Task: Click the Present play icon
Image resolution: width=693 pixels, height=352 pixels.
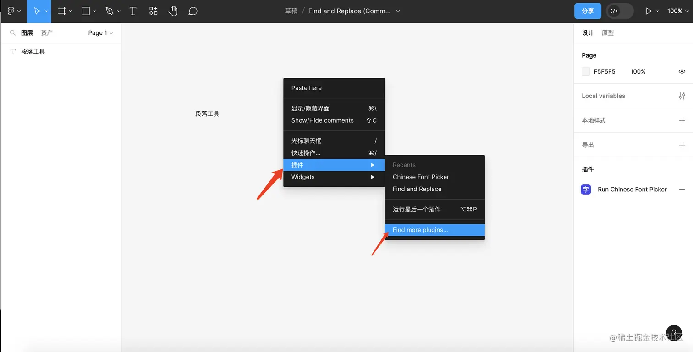Action: pyautogui.click(x=649, y=11)
